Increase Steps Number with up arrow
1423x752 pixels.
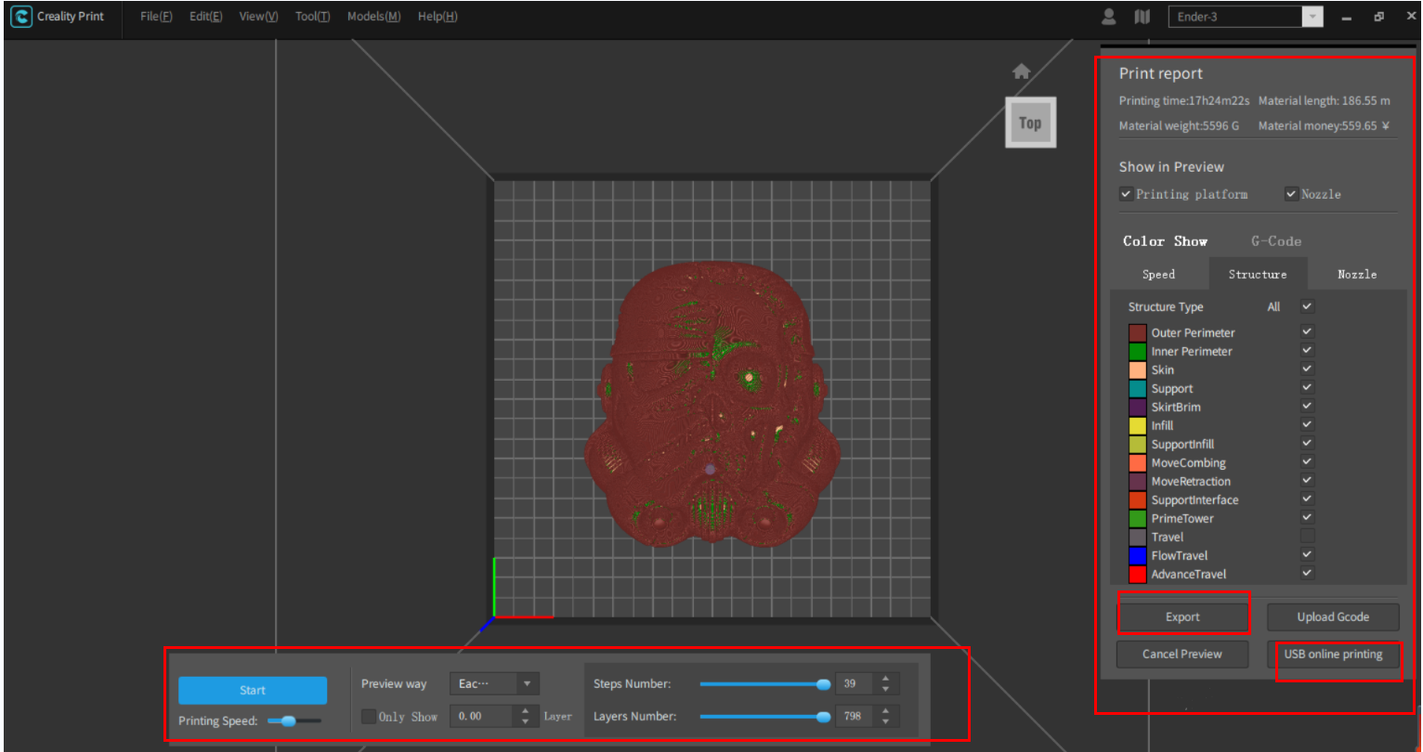(x=885, y=679)
